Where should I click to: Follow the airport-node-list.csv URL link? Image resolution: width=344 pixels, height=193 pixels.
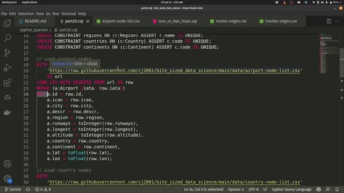pyautogui.click(x=175, y=71)
